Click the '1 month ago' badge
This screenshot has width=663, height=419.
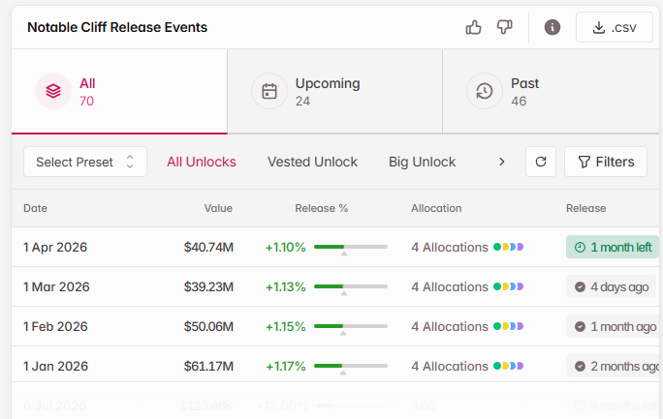[613, 326]
